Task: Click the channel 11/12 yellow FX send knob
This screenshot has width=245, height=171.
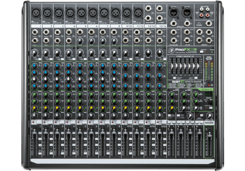Action: [x=137, y=108]
